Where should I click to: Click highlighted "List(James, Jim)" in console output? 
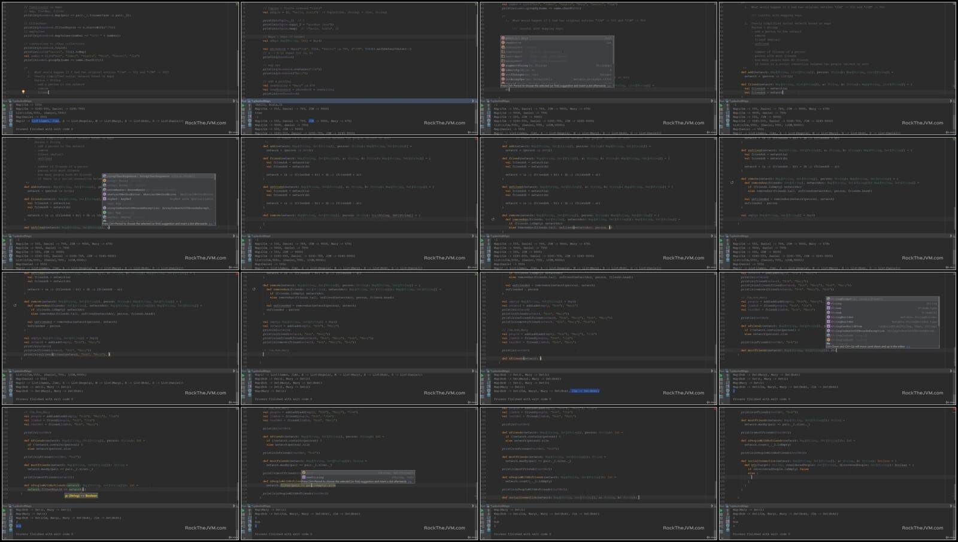click(46, 121)
